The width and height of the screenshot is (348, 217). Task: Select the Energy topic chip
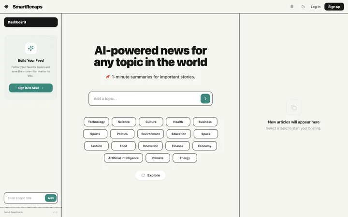click(185, 158)
